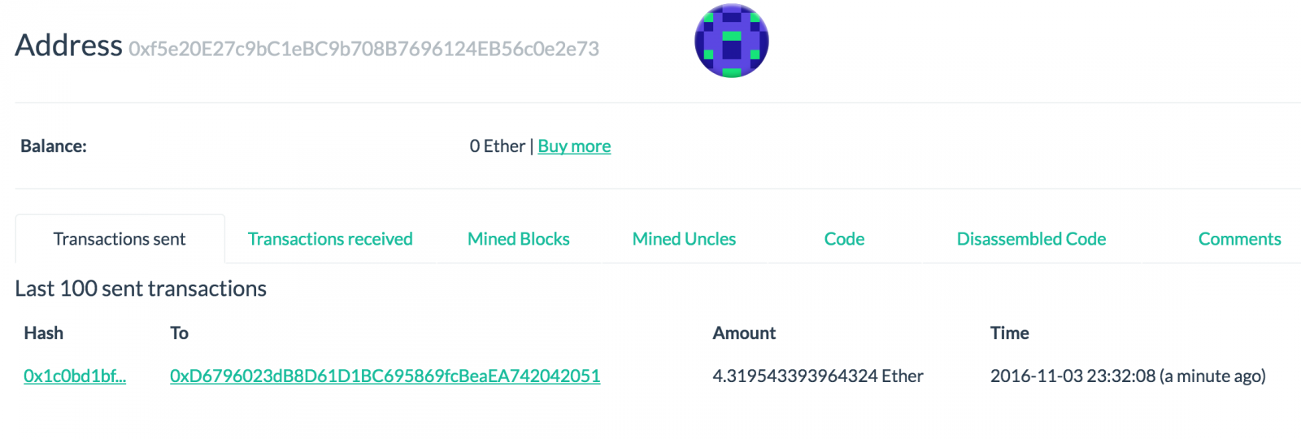Click the Hash column header

coord(44,333)
